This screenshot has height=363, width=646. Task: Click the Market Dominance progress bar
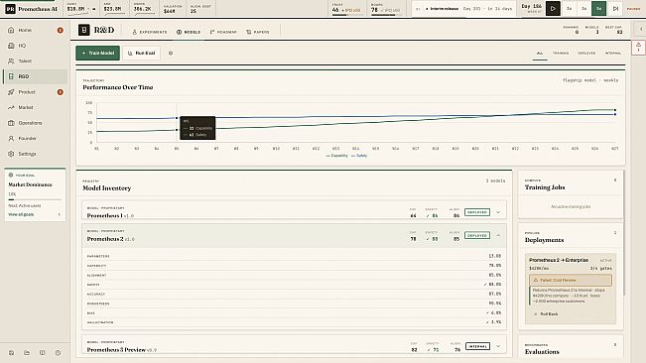[35, 199]
